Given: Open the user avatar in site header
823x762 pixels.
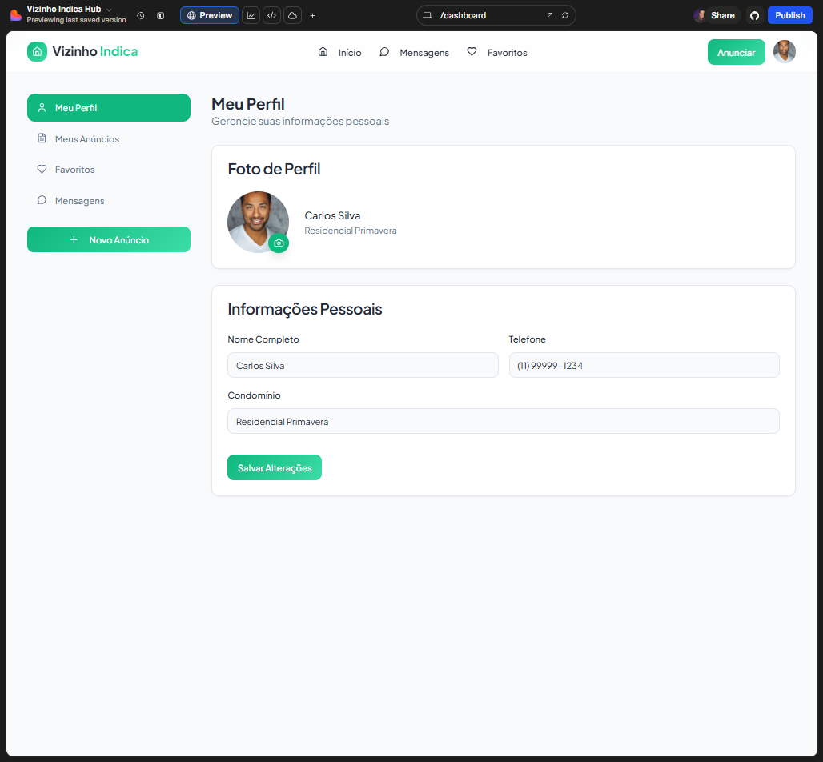Looking at the screenshot, I should [784, 52].
